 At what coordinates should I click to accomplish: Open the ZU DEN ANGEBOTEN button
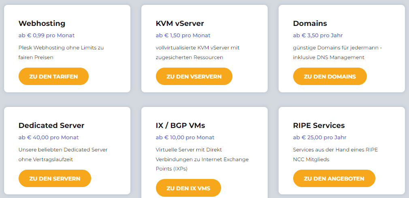coord(334,179)
